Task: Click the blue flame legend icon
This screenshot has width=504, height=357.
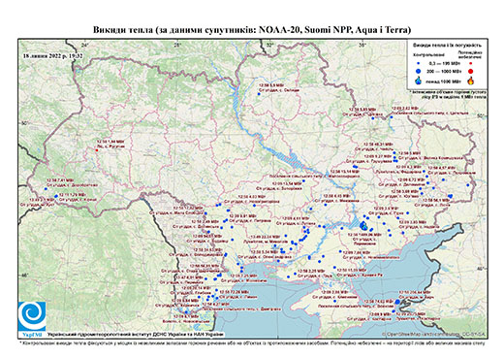Action: click(x=419, y=81)
